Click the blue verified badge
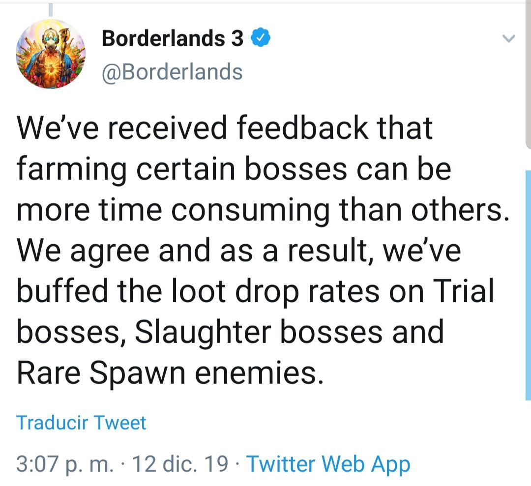The width and height of the screenshot is (531, 486). click(261, 38)
